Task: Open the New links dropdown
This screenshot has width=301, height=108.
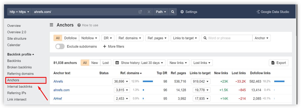Action: pyautogui.click(x=178, y=63)
